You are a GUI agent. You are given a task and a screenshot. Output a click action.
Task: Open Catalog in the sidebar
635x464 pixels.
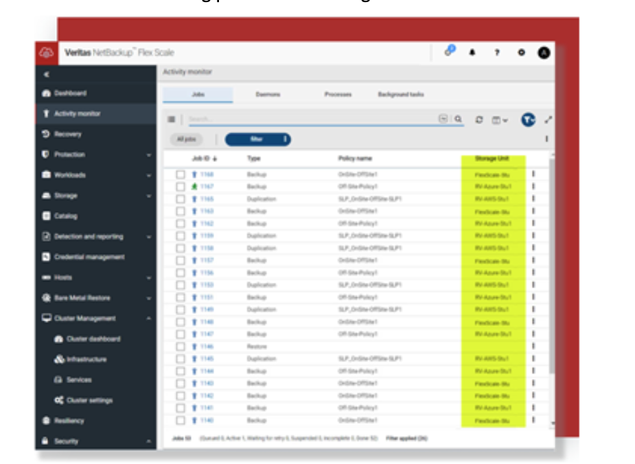pos(60,216)
